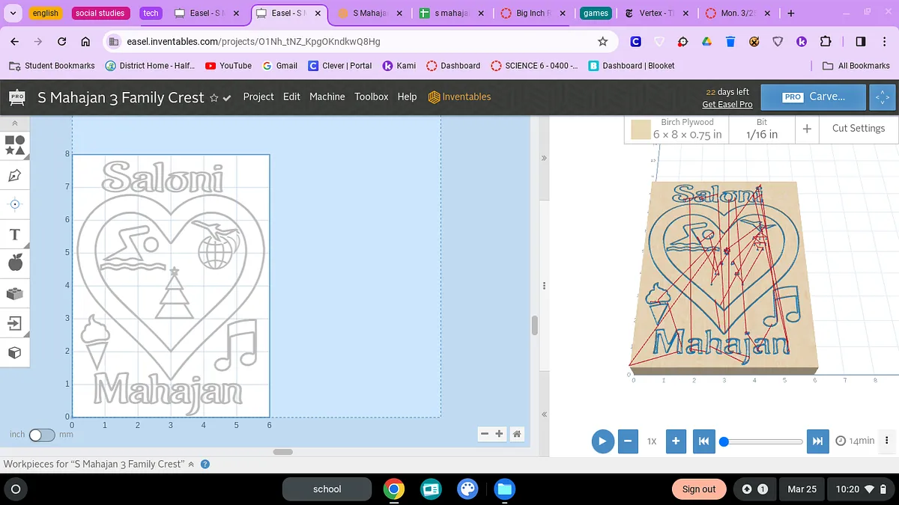Collapse the preview pane top chevron
899x505 pixels.
544,159
